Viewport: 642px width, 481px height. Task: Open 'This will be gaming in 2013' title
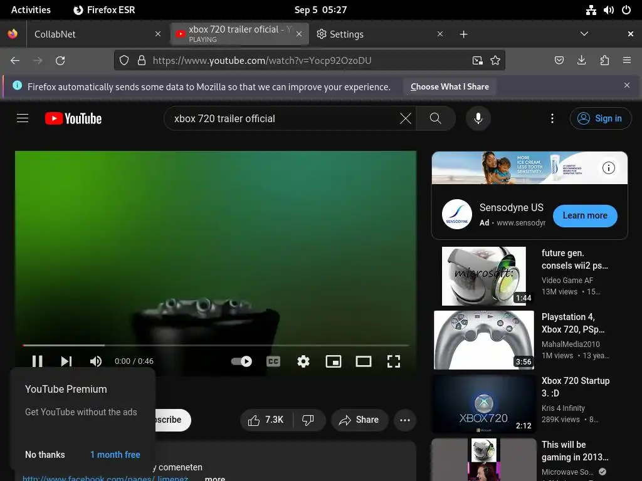(x=575, y=451)
